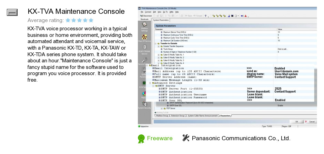Select Maximum Continuous Tone Time row

coord(235,35)
